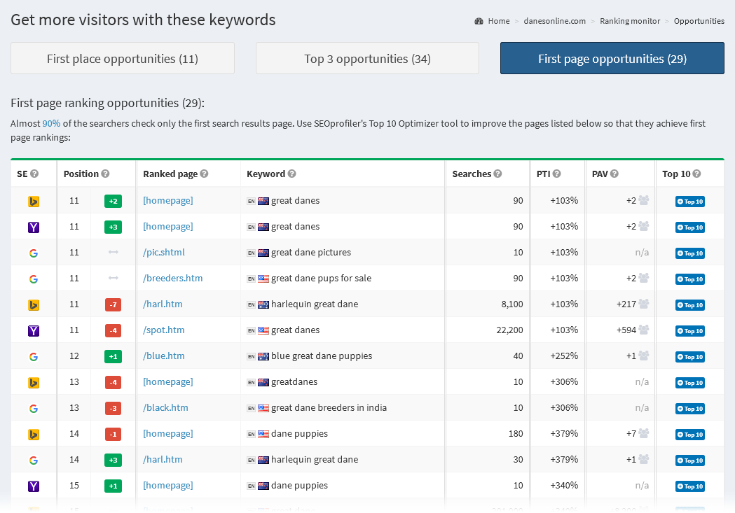
Task: Click the Top 10 button for the /spot.htm row
Action: pyautogui.click(x=689, y=330)
